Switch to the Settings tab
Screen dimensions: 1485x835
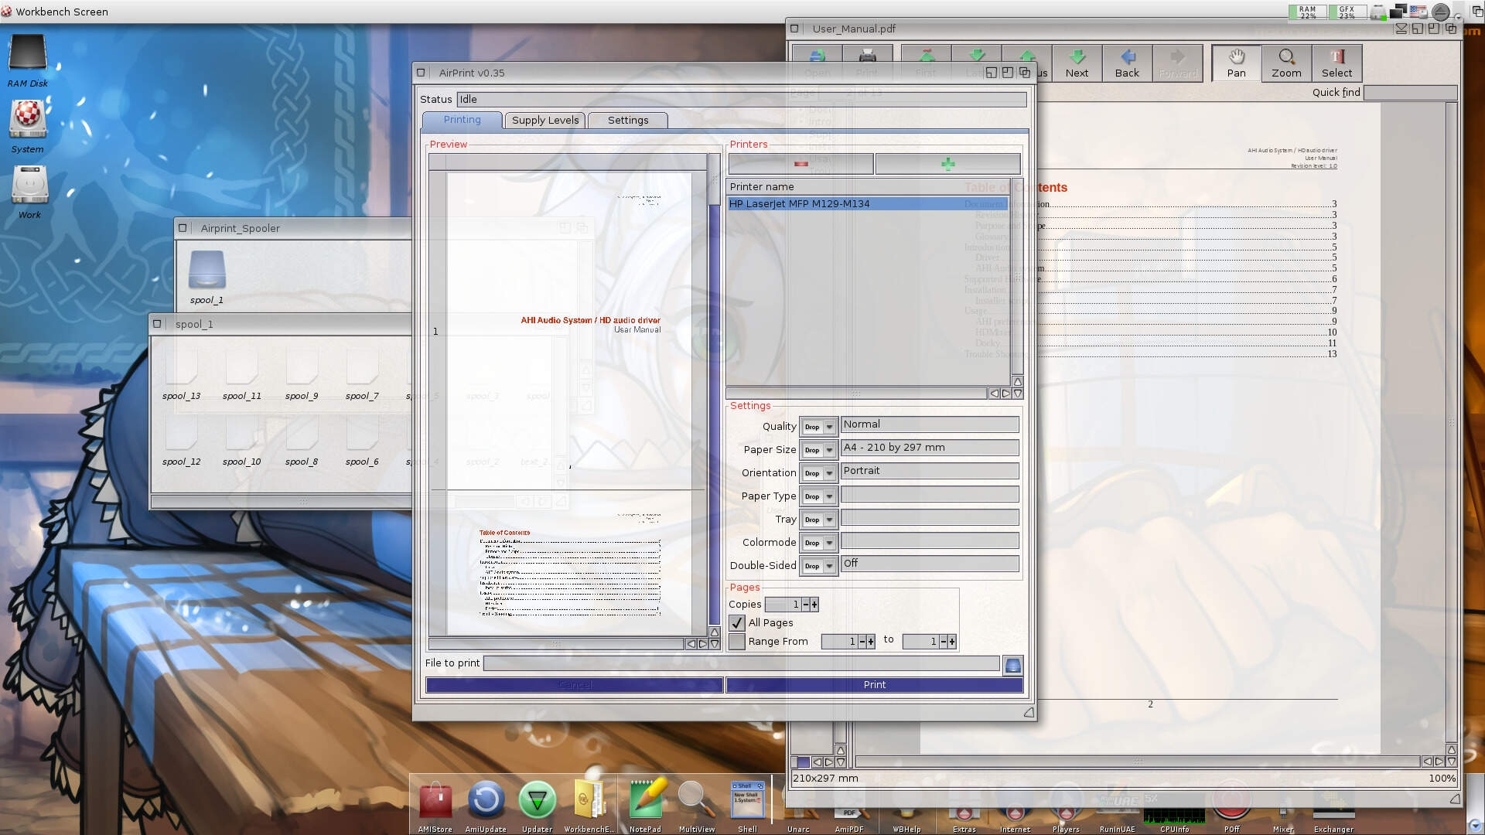coord(628,120)
